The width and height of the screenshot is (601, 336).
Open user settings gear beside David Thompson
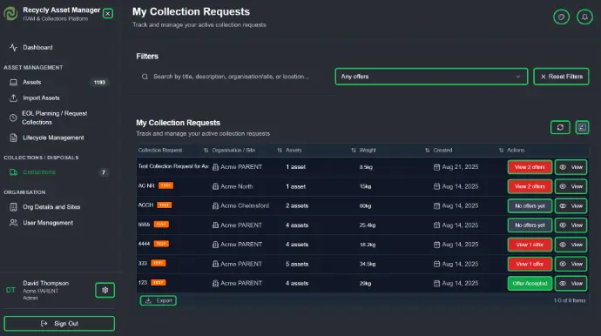pos(105,290)
